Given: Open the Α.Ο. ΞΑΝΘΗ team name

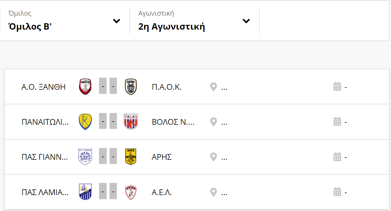Looking at the screenshot, I should click(x=43, y=87).
